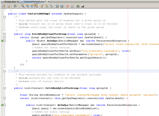The image size is (159, 116).
Task: Toggle Highlight Search in the editor toolbar
Action: (37, 6)
